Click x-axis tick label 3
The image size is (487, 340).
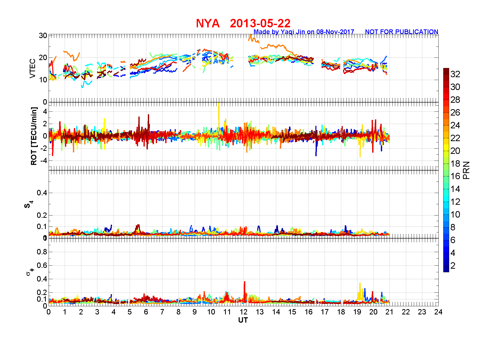tap(97, 312)
